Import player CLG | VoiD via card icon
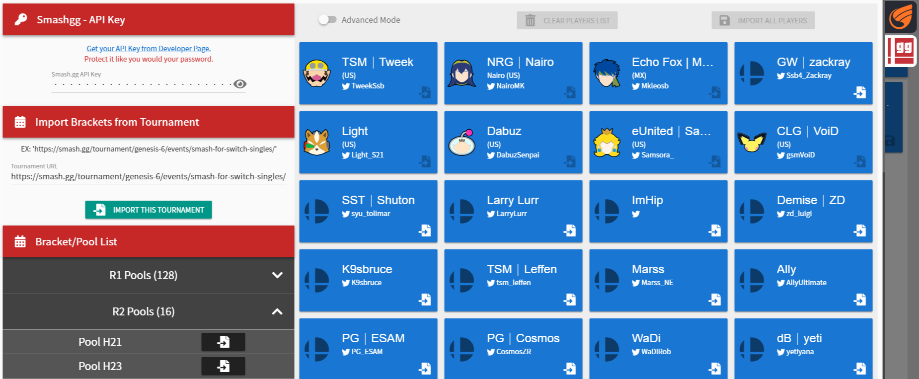Screen dimensions: 919x379 coord(860,161)
